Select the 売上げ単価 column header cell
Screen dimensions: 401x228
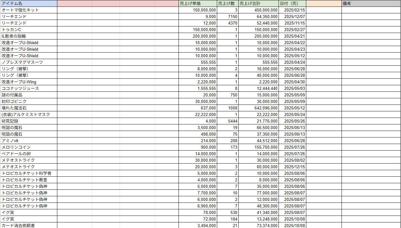coord(198,3)
